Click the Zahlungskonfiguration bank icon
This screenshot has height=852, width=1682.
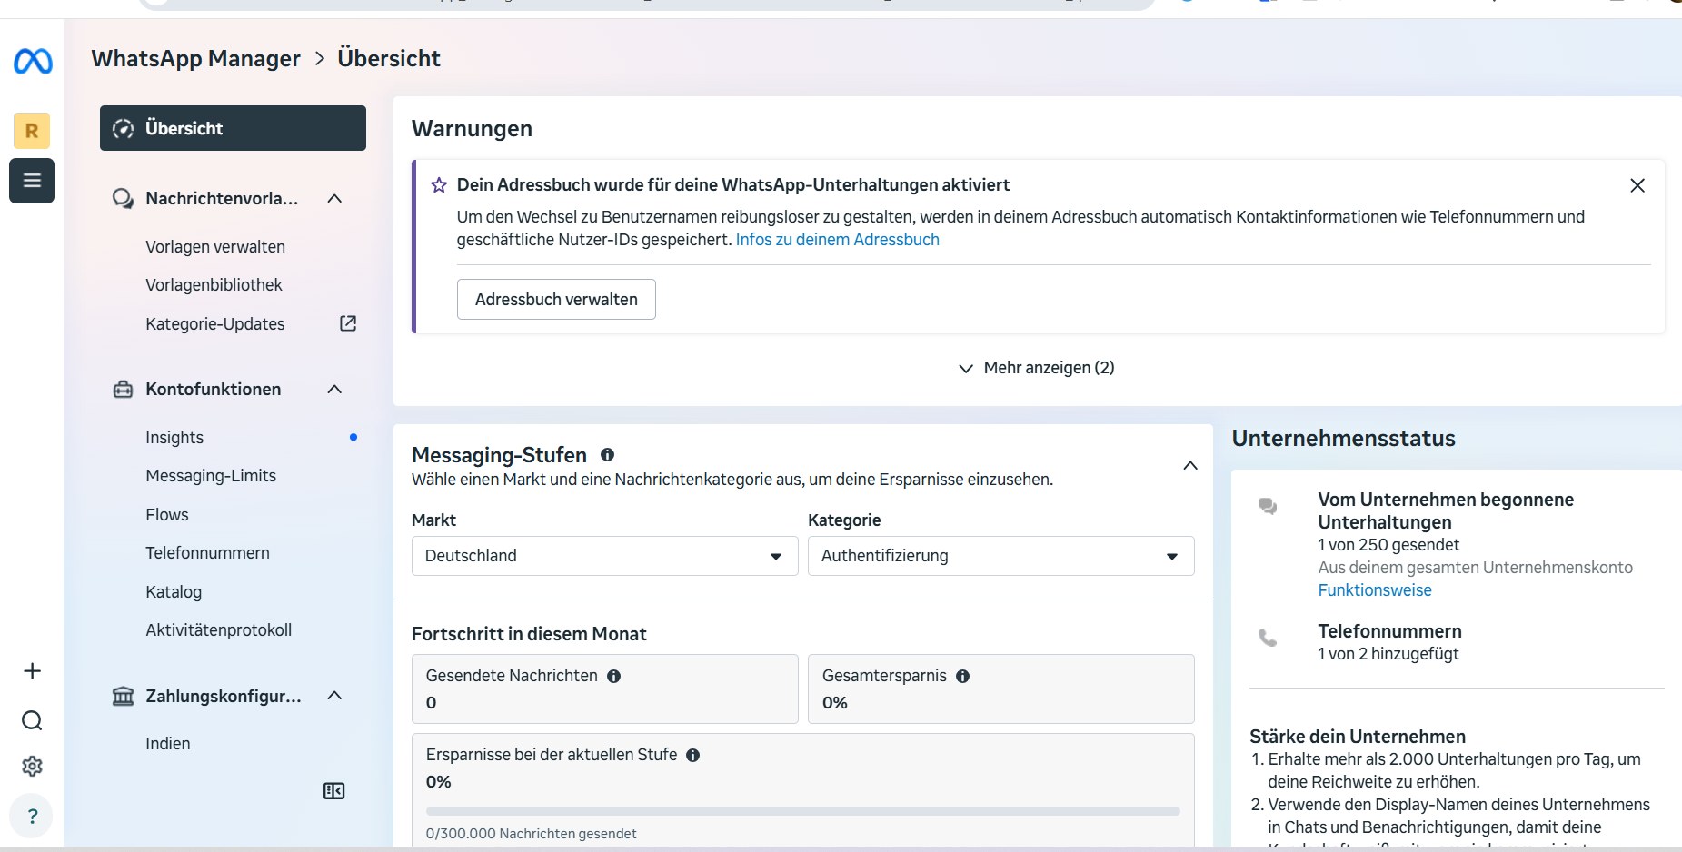click(123, 696)
